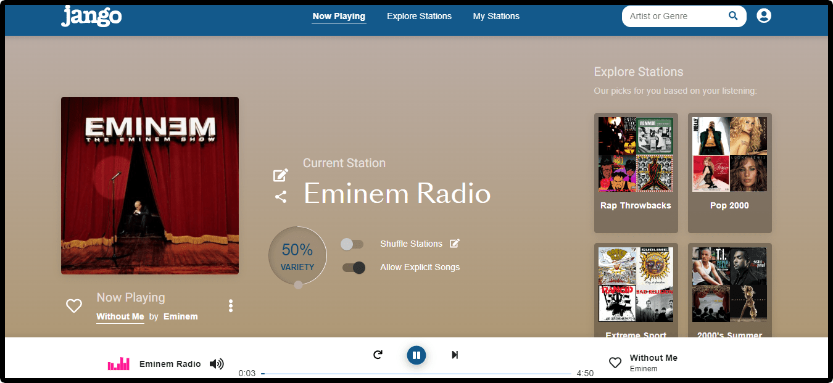The height and width of the screenshot is (383, 833).
Task: Enable Shuffle Stations
Action: coord(352,244)
